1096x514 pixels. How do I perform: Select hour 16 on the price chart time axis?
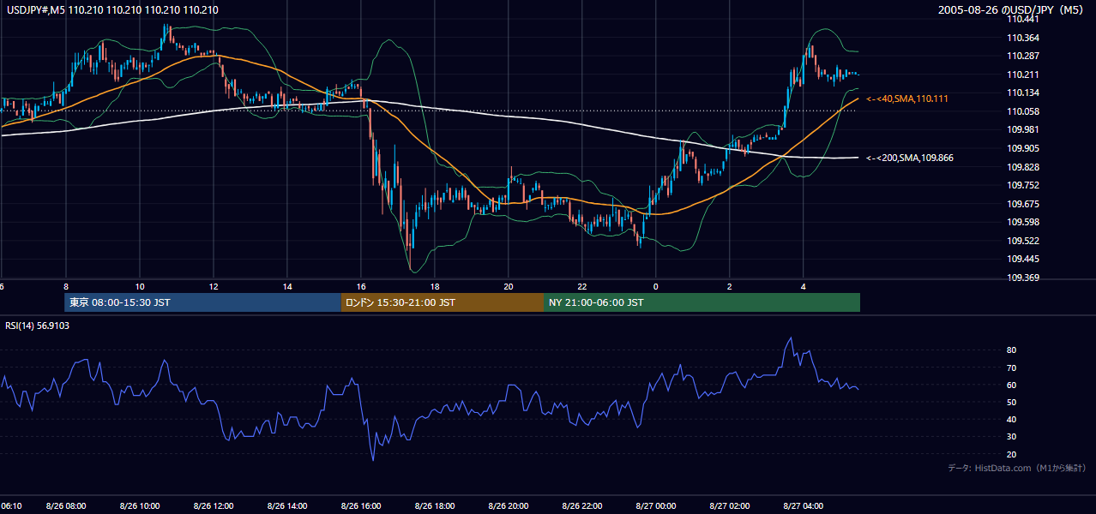(361, 286)
